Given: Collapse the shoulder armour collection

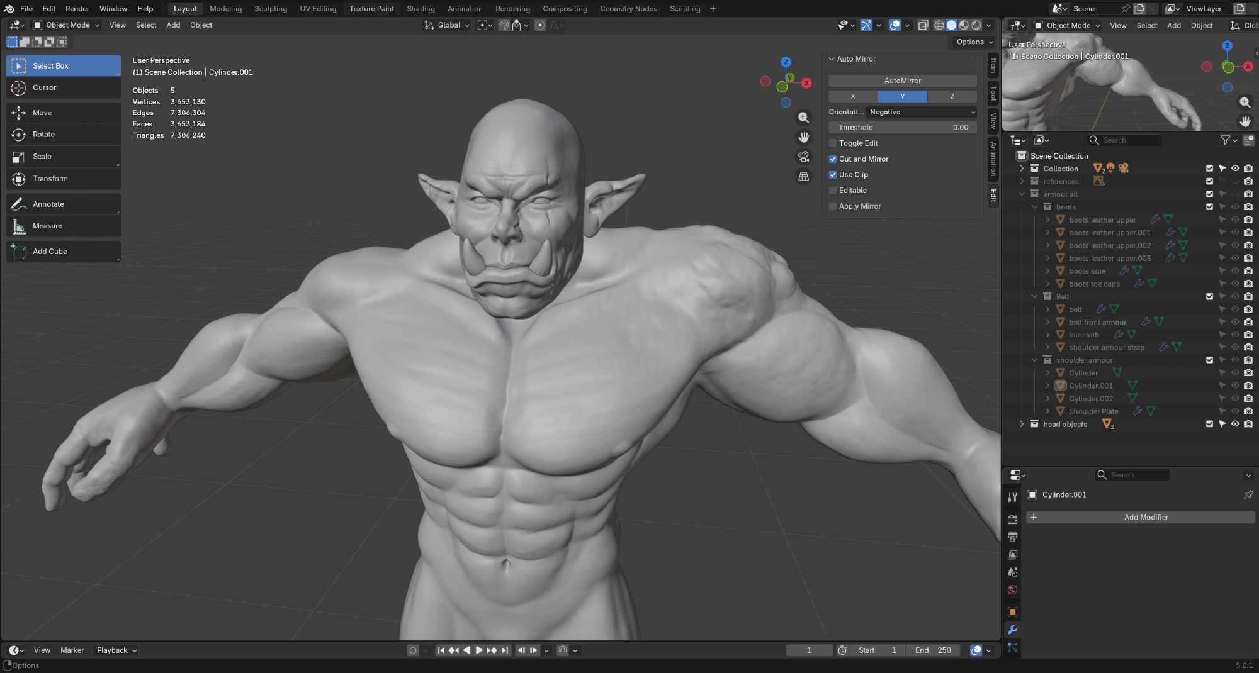Looking at the screenshot, I should (1034, 360).
